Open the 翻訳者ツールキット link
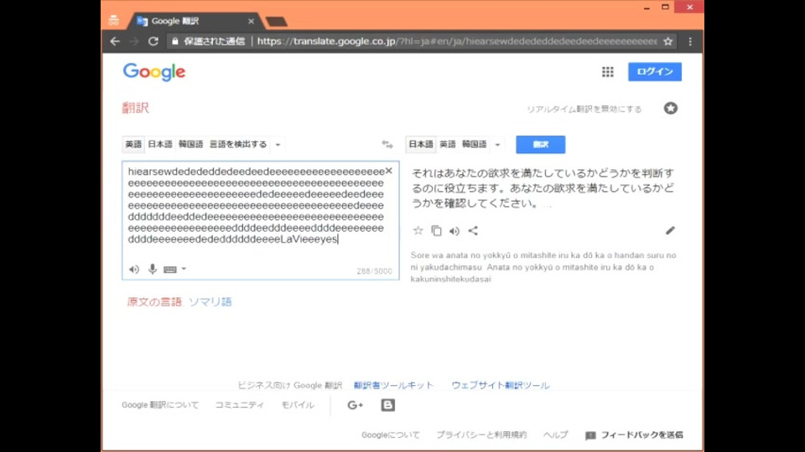This screenshot has height=452, width=805. point(394,385)
